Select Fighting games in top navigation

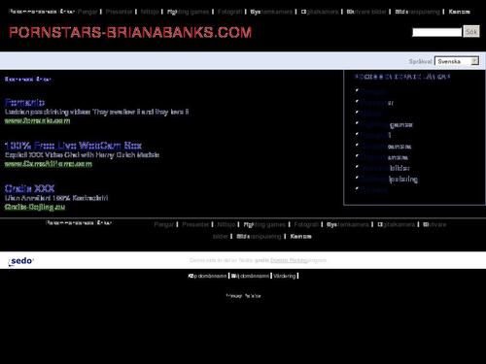coord(188,12)
